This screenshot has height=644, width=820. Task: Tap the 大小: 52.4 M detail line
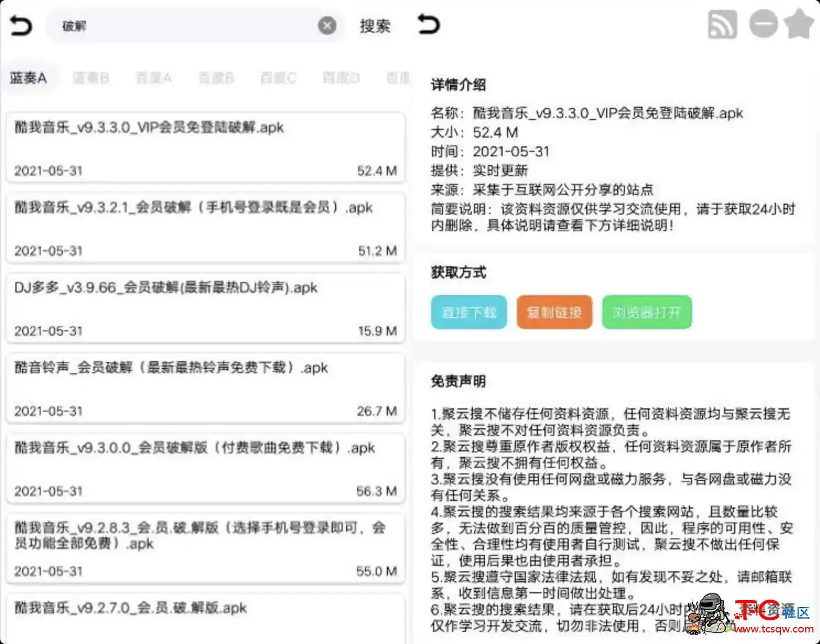pyautogui.click(x=474, y=133)
